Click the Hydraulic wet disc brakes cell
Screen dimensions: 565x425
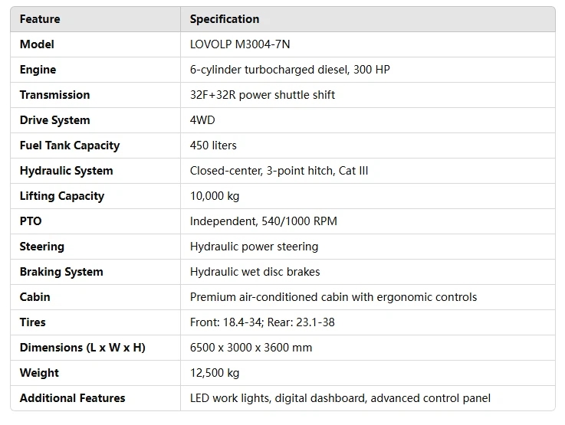(255, 272)
